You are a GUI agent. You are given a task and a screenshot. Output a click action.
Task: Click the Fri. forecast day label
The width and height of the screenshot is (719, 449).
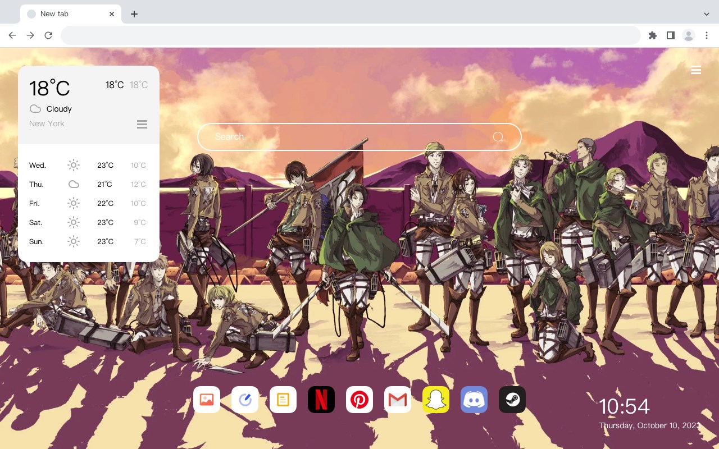(34, 203)
